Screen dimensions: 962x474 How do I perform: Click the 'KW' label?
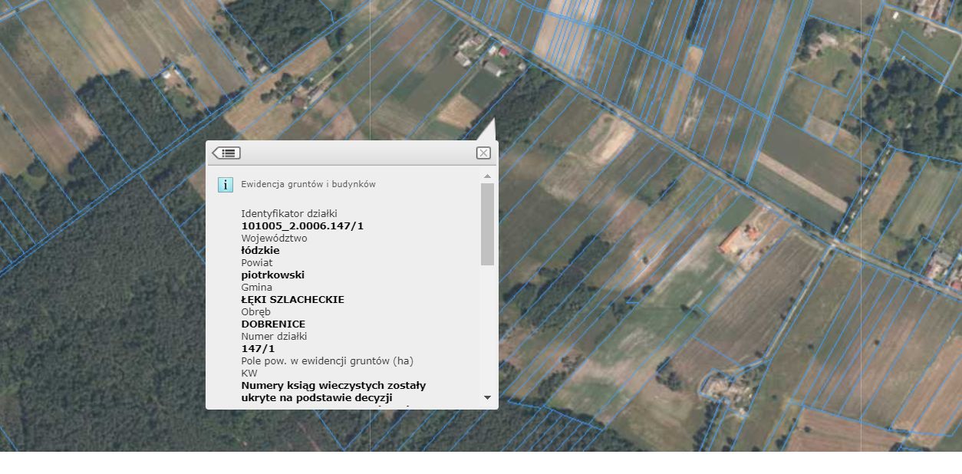[x=249, y=373]
